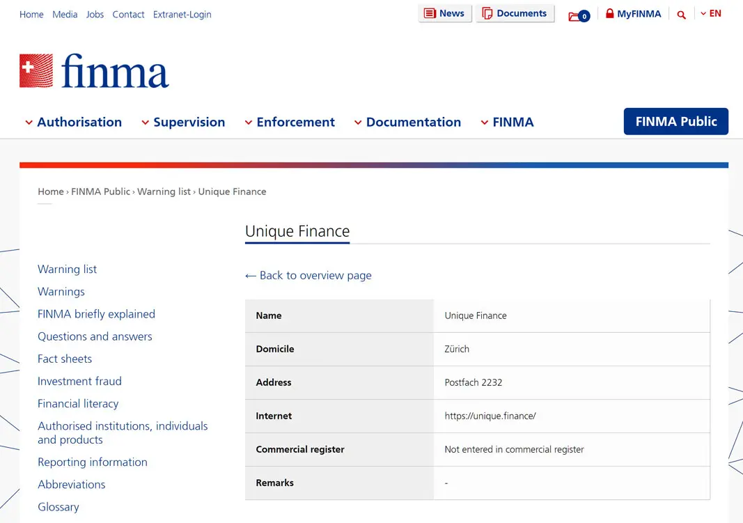Open the Extranet-Login link
This screenshot has height=523, width=743.
[182, 15]
